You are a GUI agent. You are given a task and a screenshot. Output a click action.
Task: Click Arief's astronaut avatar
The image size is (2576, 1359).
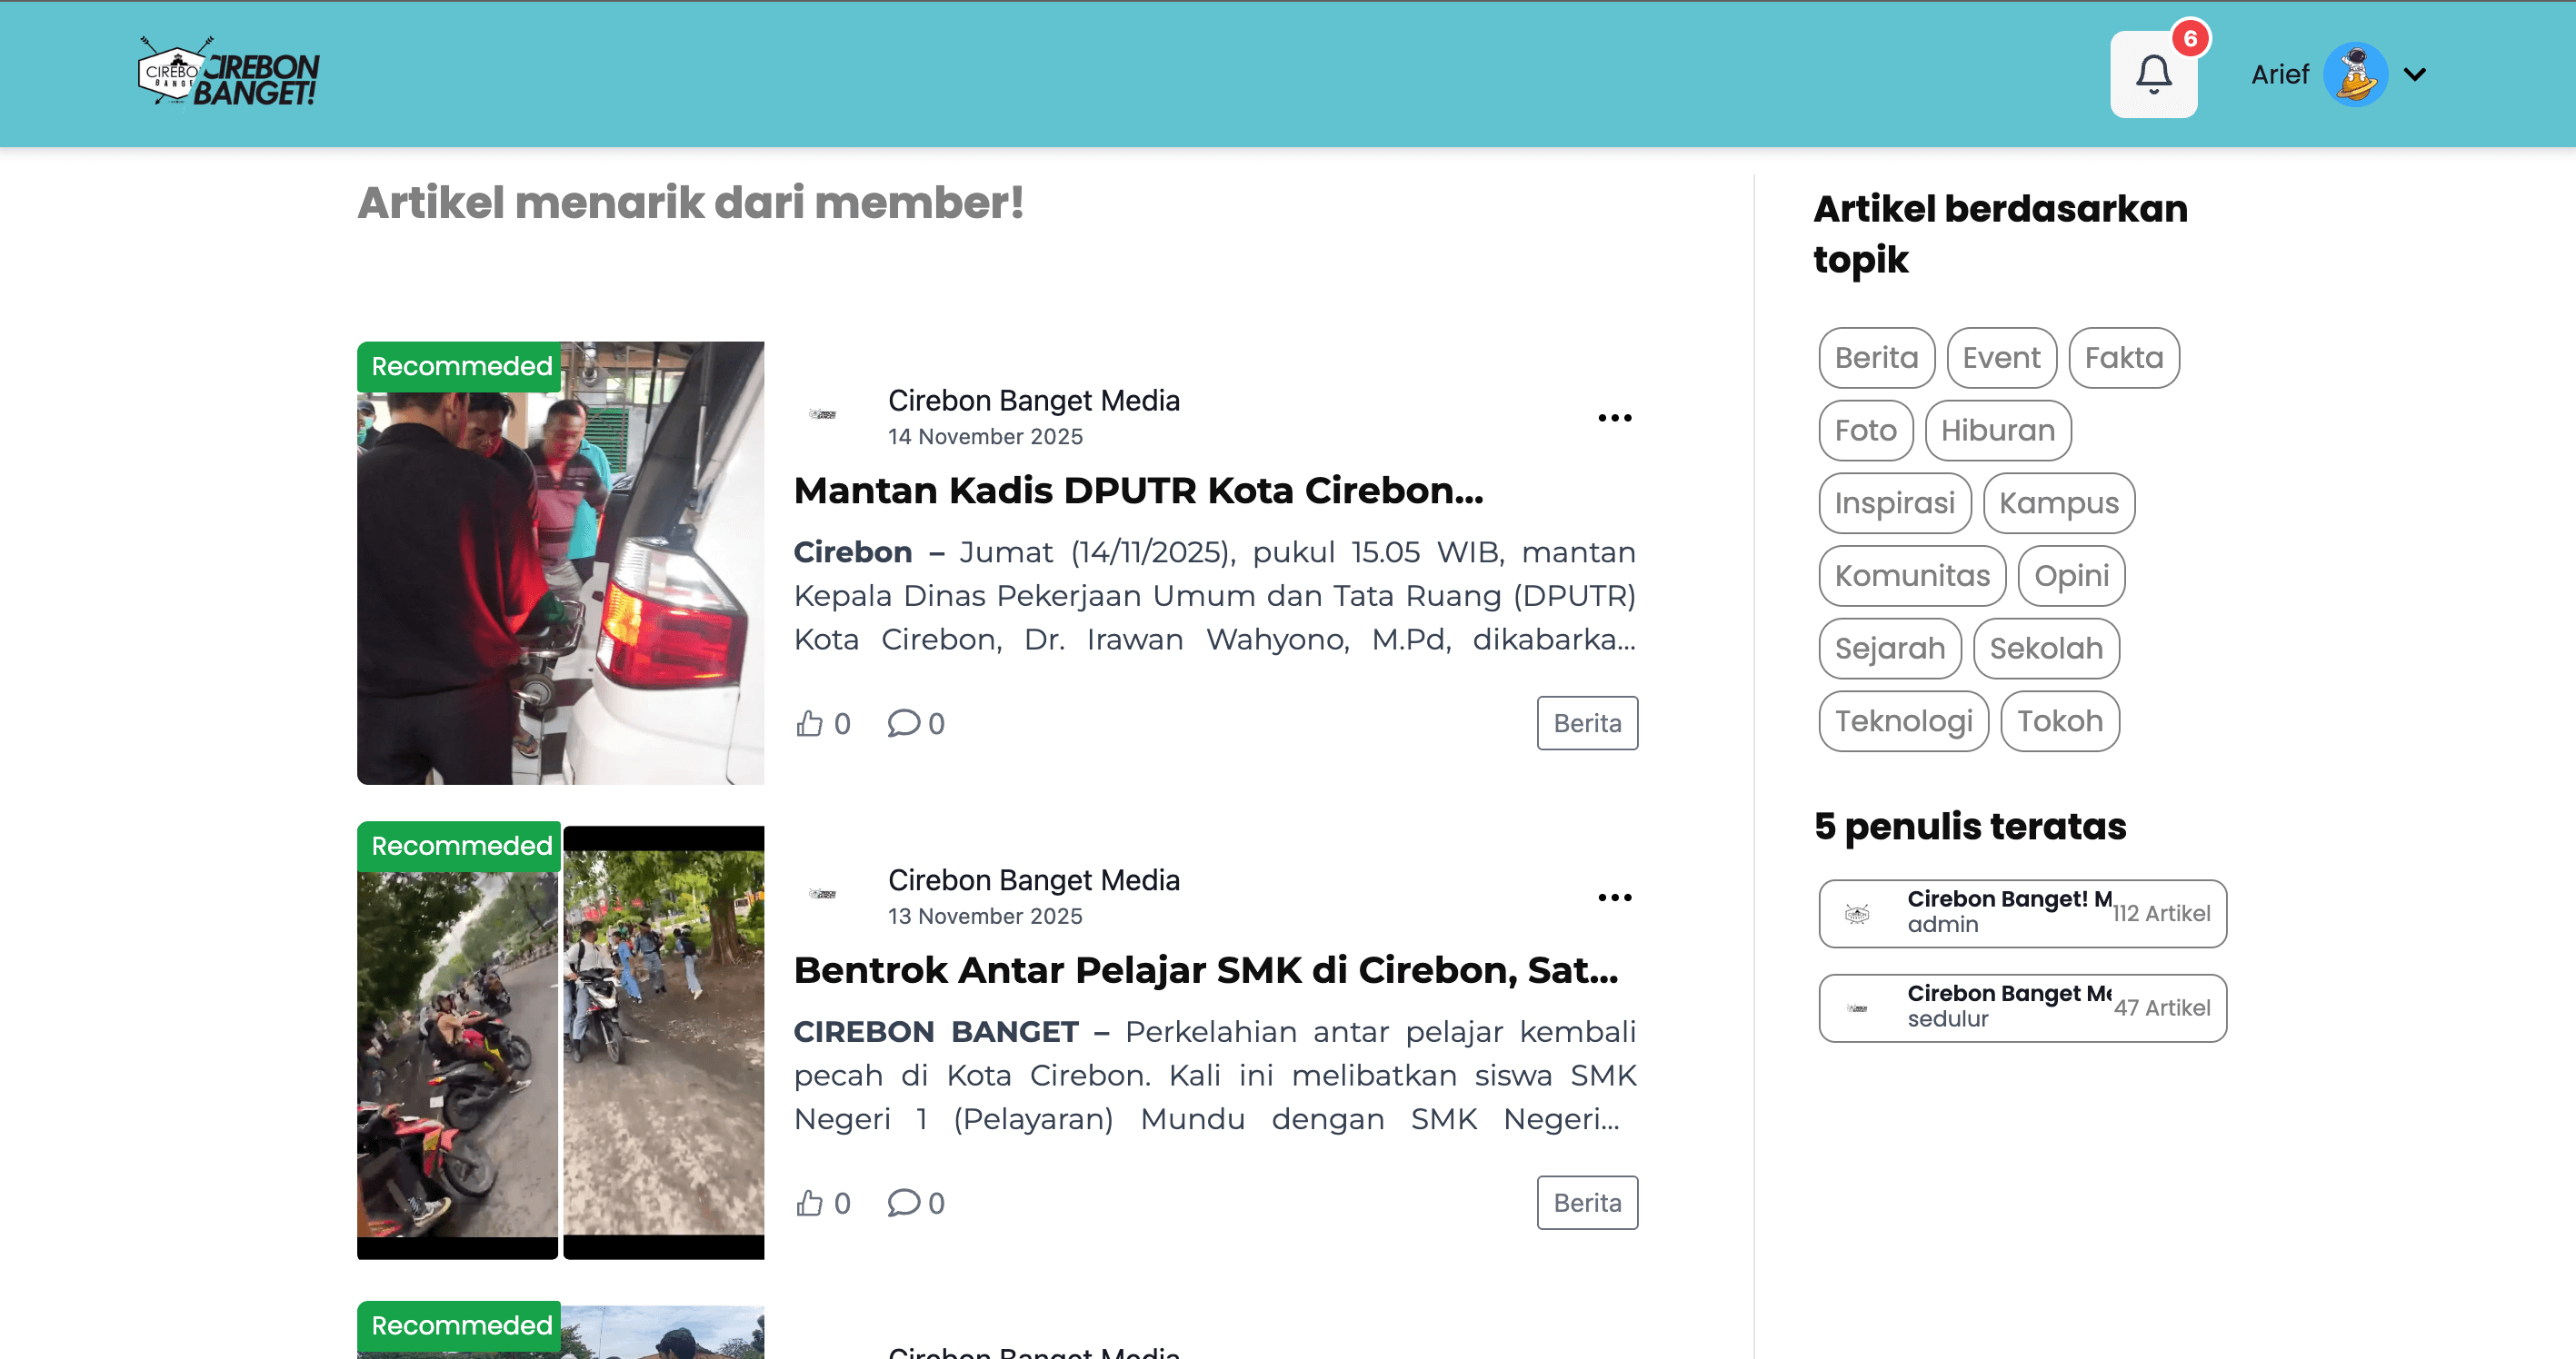click(2354, 74)
